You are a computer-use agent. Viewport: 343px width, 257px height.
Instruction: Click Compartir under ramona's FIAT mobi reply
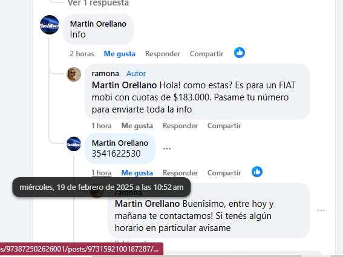tap(224, 126)
